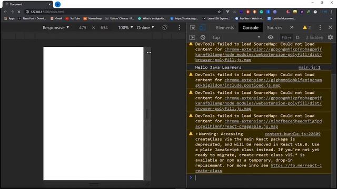Close the Document browser tab
The width and height of the screenshot is (337, 189).
[x=49, y=4]
